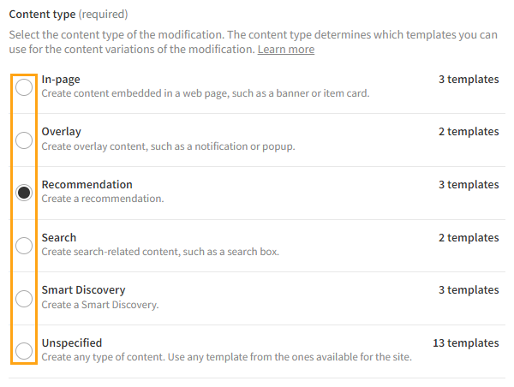514x387 pixels.
Task: Click the "Create a Smart Discovery" description
Action: pyautogui.click(x=99, y=305)
